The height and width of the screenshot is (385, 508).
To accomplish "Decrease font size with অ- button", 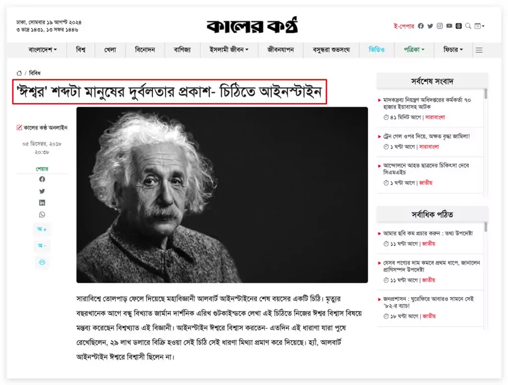I will point(42,246).
